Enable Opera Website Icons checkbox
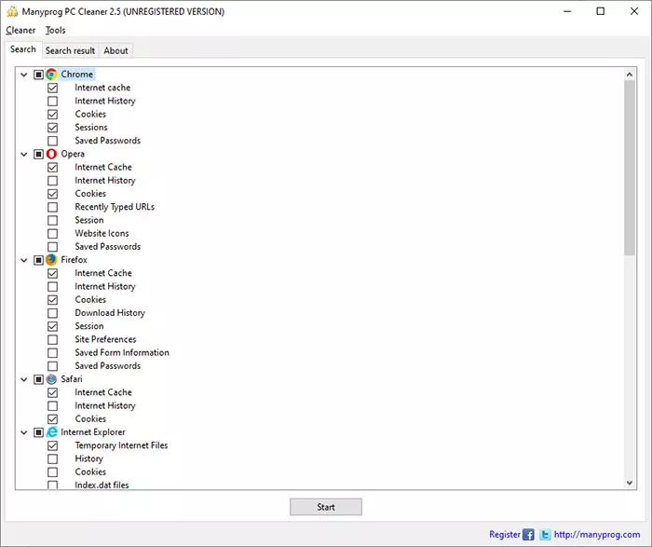652x547 pixels. coord(52,233)
